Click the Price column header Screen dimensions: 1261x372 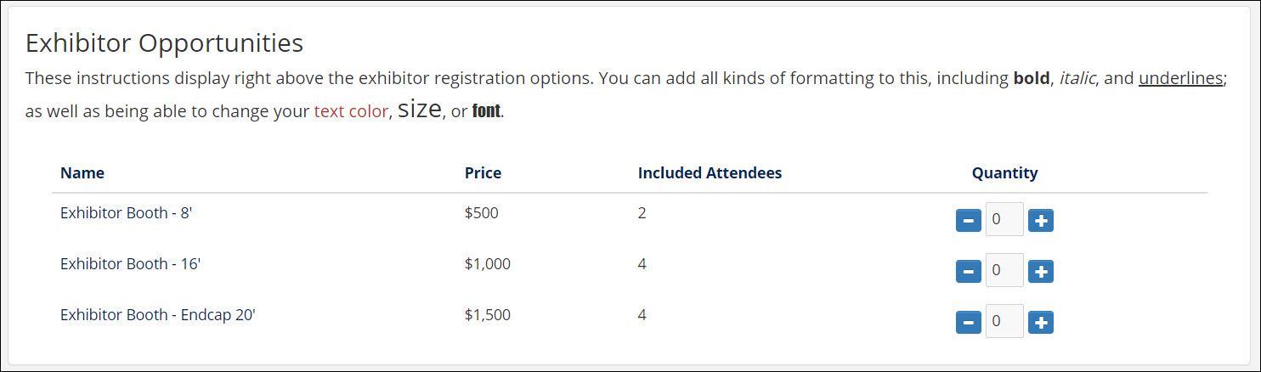pos(483,173)
